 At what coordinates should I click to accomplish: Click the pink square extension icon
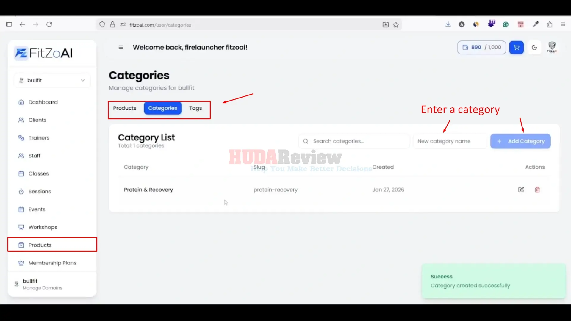[x=520, y=24]
